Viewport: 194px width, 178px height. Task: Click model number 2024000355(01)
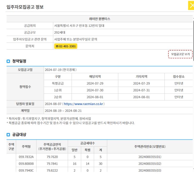[x=150, y=157]
